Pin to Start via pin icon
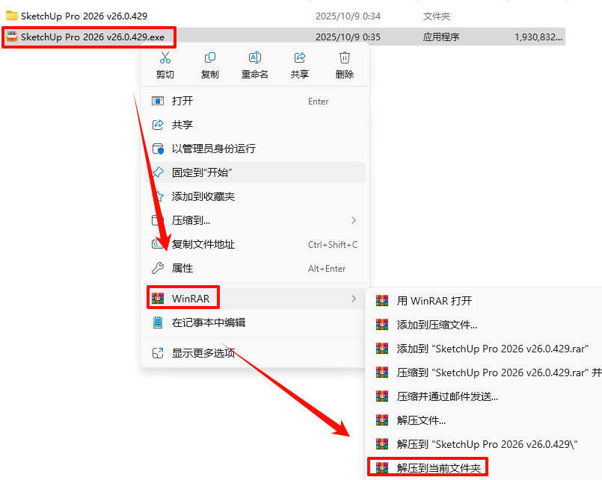602x480 pixels. [x=158, y=172]
